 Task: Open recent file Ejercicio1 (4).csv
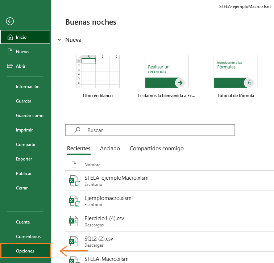pos(170,221)
